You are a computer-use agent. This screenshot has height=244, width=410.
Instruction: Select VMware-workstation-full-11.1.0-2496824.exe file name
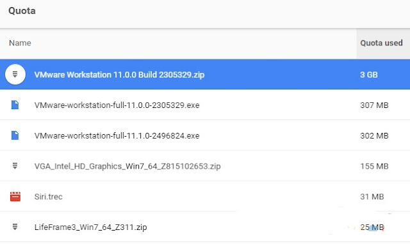pos(117,135)
